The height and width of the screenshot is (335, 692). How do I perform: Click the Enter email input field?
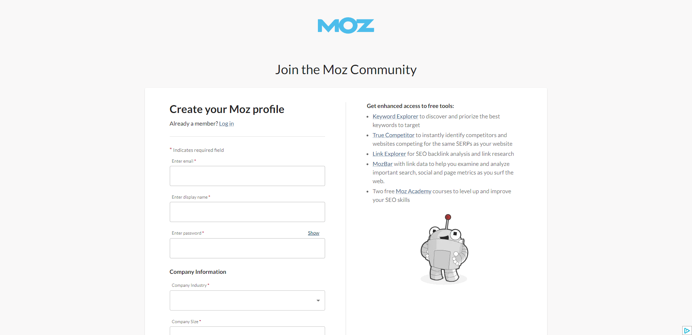[x=247, y=176]
